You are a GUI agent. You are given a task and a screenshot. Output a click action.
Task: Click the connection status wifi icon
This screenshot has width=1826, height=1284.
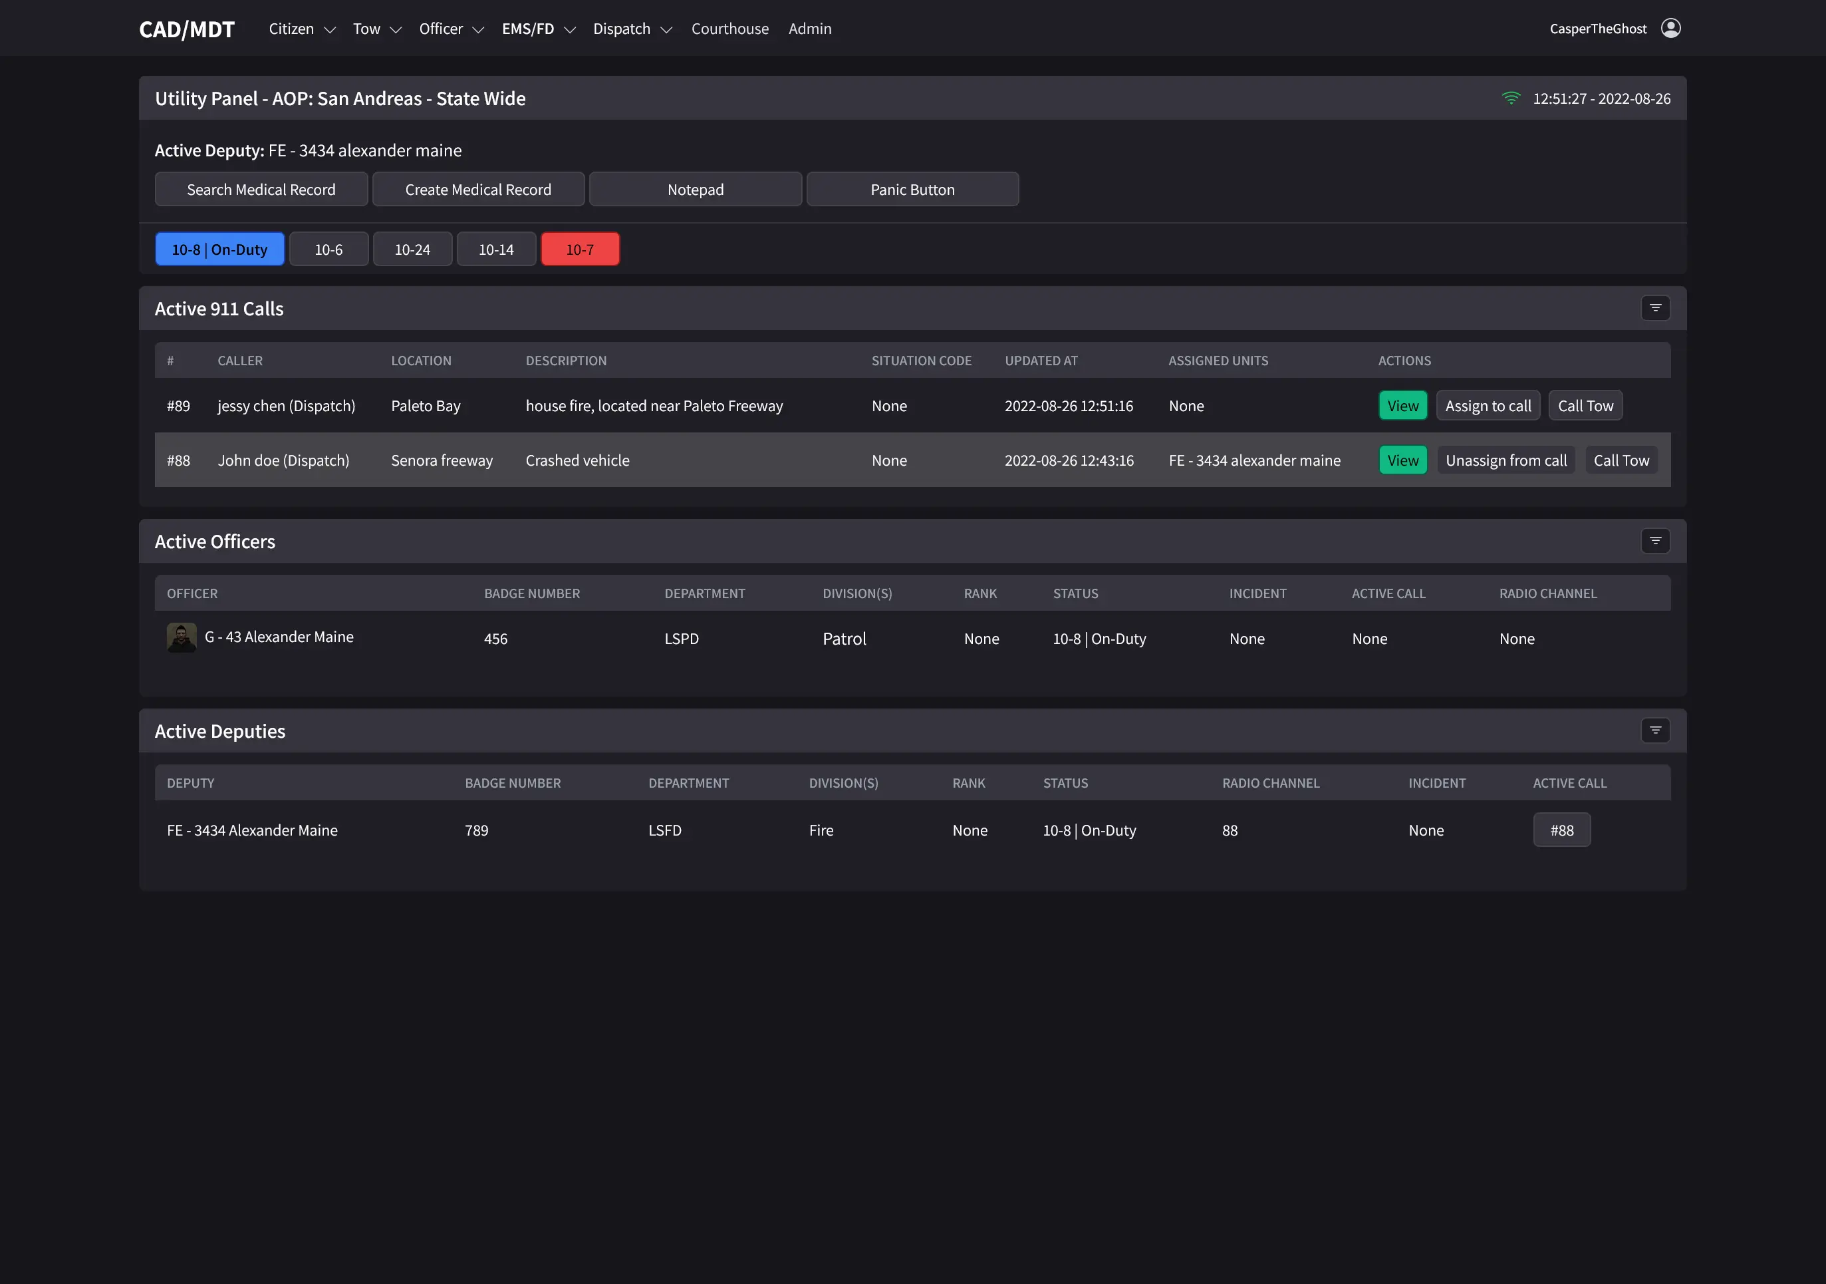(x=1512, y=98)
